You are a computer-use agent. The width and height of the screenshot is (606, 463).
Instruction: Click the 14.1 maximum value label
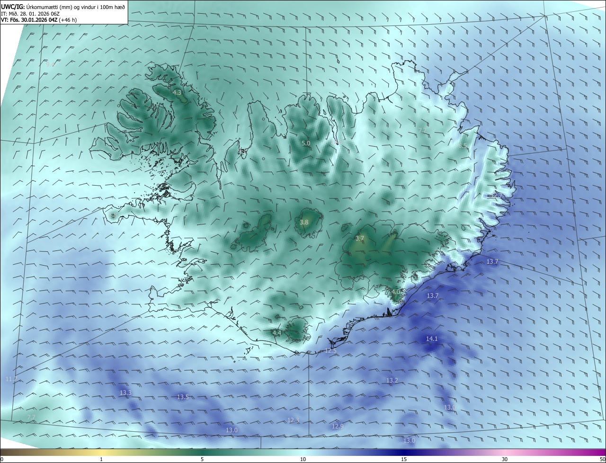[x=432, y=338]
